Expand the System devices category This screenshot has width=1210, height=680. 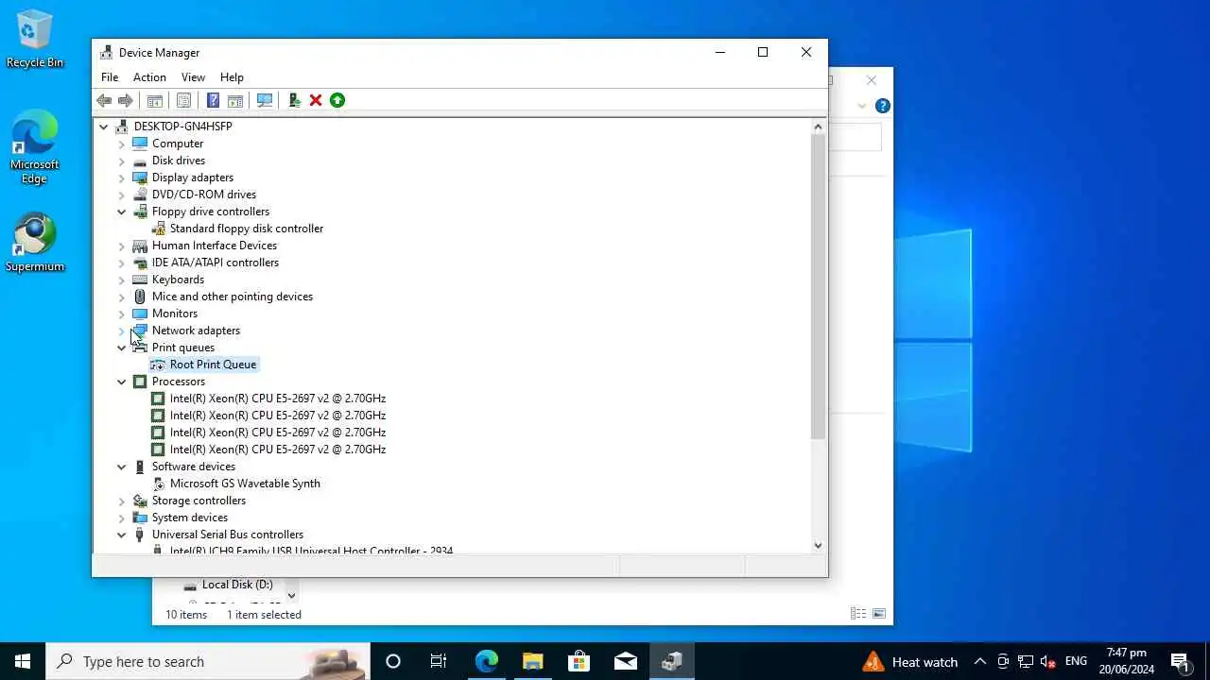pos(121,518)
